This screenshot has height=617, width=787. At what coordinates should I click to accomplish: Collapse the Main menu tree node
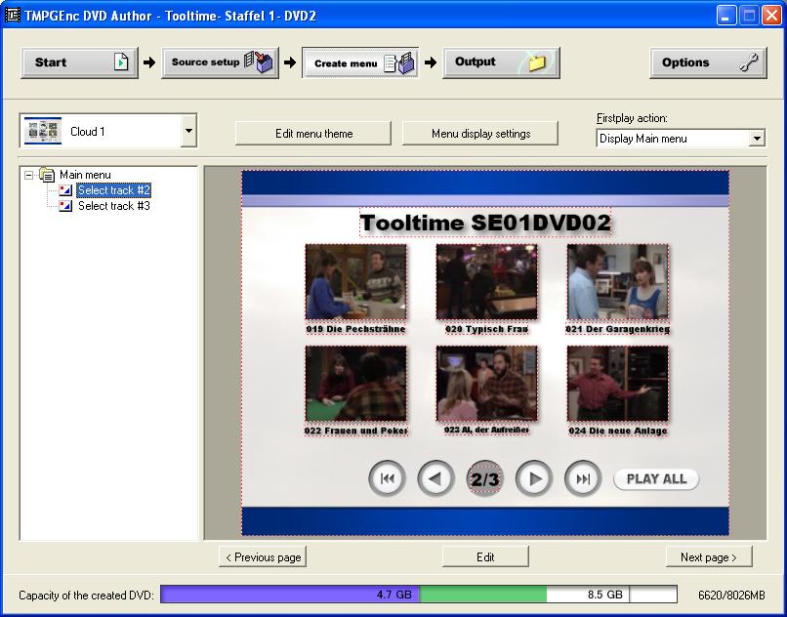pyautogui.click(x=28, y=175)
